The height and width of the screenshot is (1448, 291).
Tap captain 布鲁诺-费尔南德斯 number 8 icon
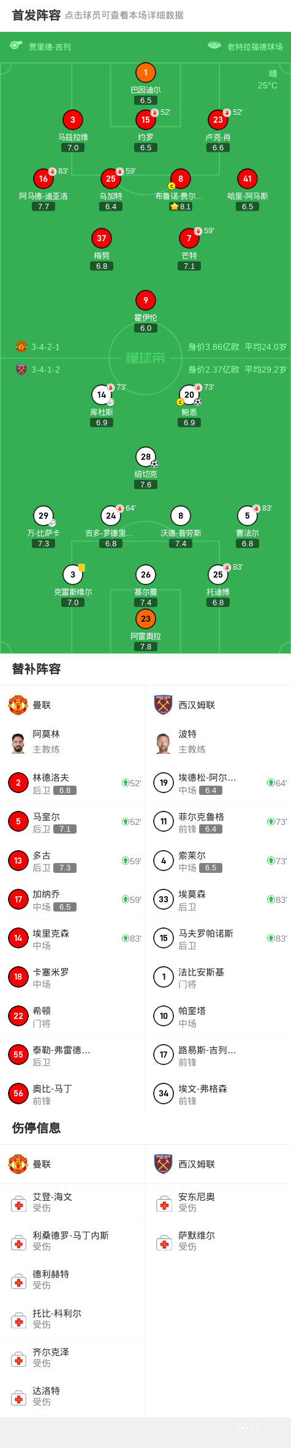[180, 179]
